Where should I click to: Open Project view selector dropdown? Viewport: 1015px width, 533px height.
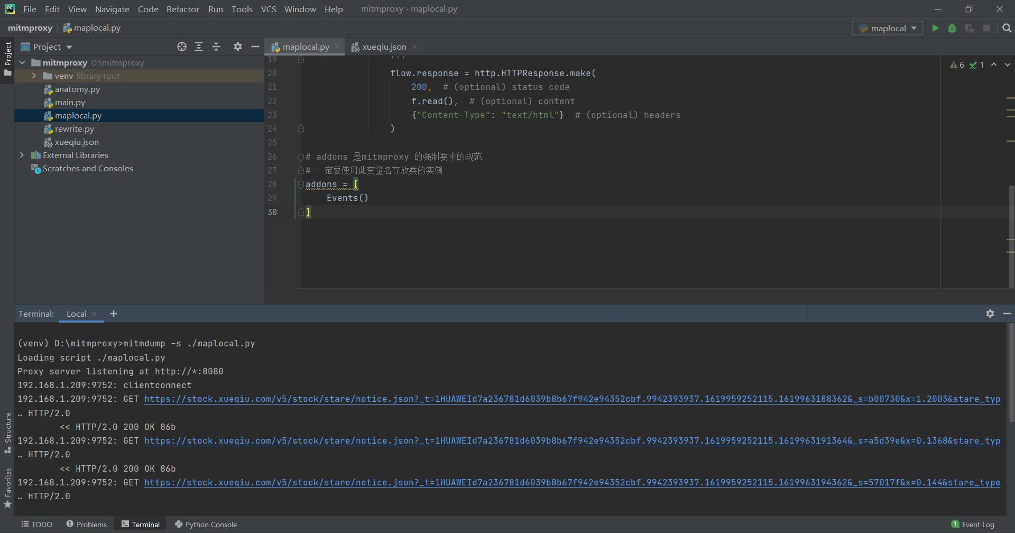tap(47, 47)
